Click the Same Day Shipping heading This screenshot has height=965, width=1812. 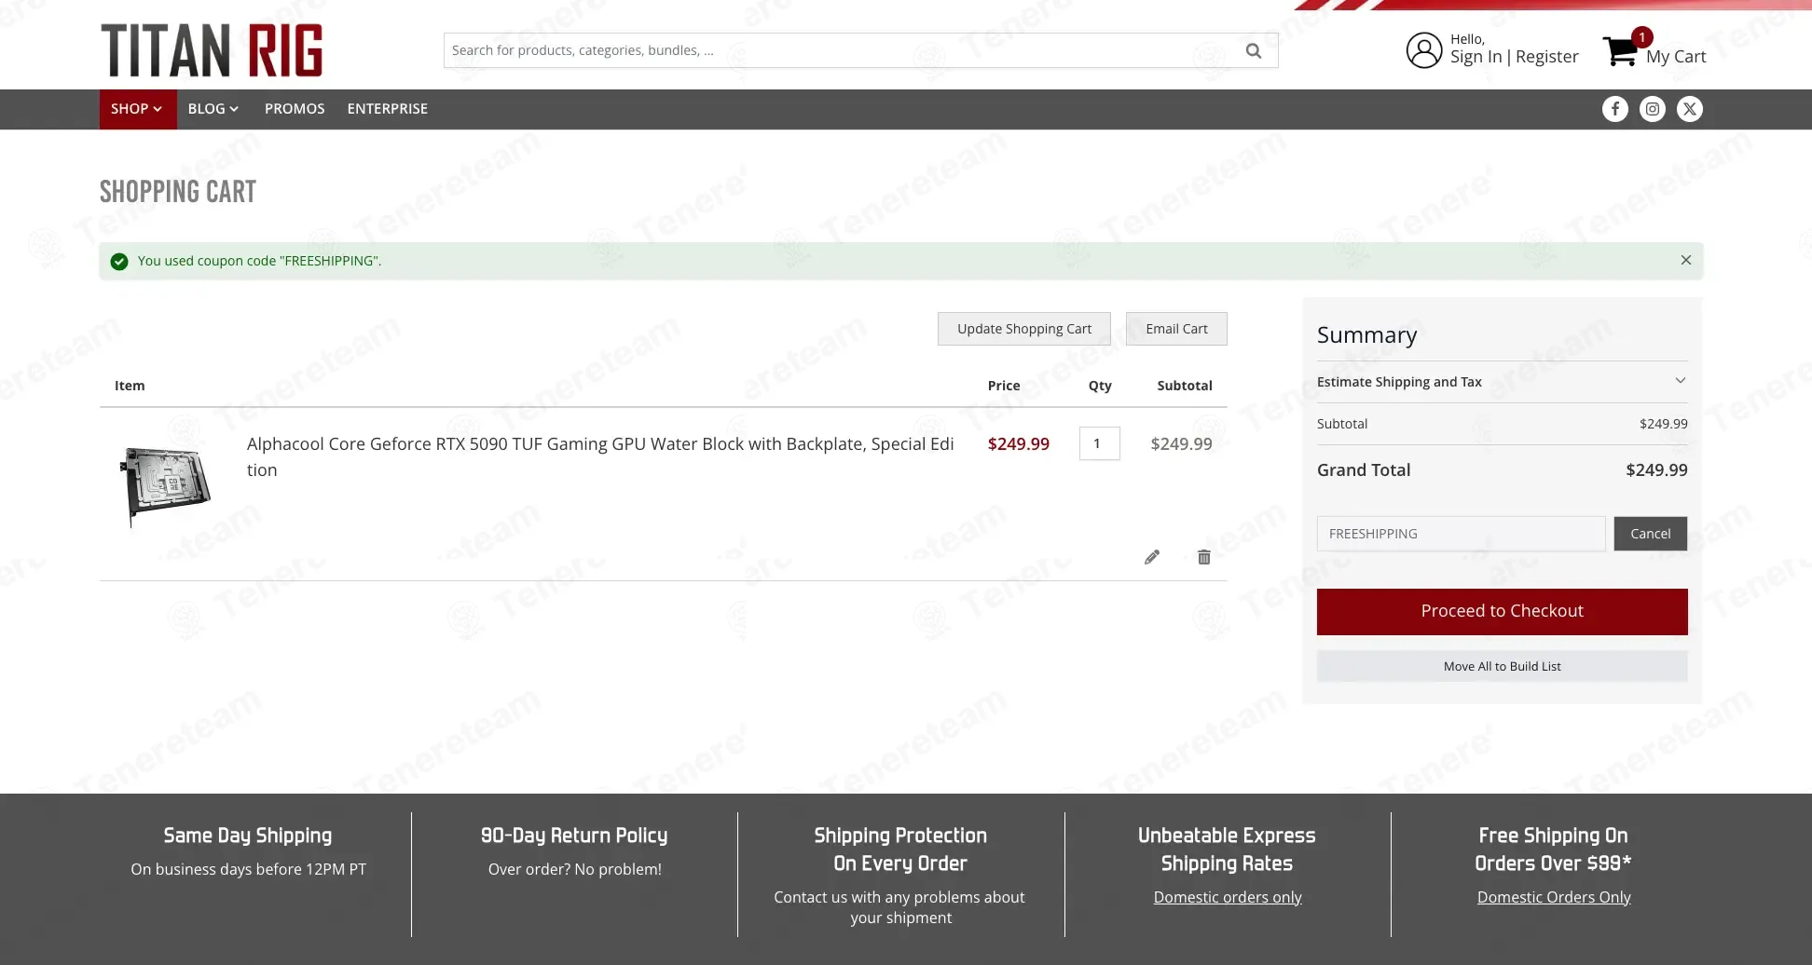tap(248, 836)
